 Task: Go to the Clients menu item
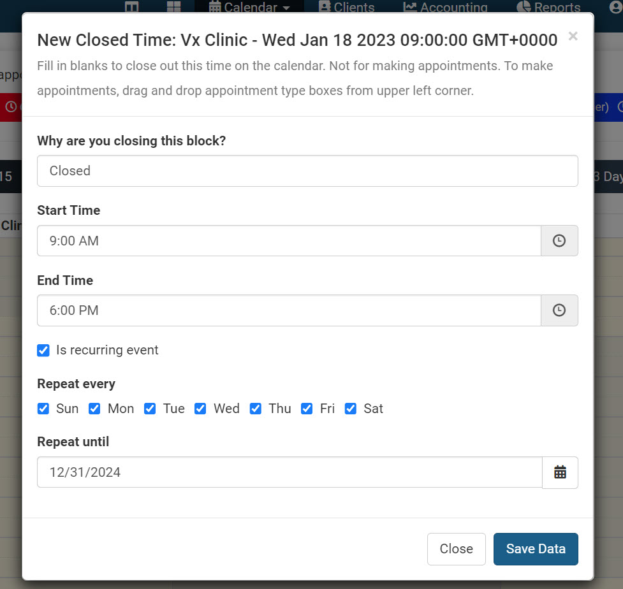[346, 8]
